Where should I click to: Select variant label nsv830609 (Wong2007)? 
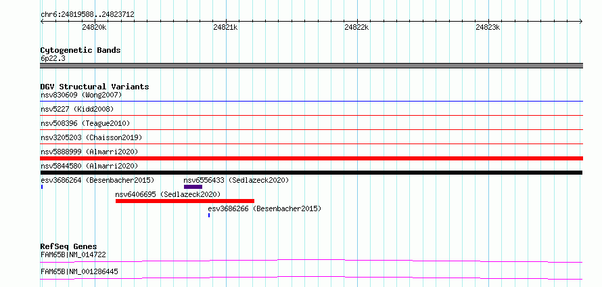coord(81,95)
